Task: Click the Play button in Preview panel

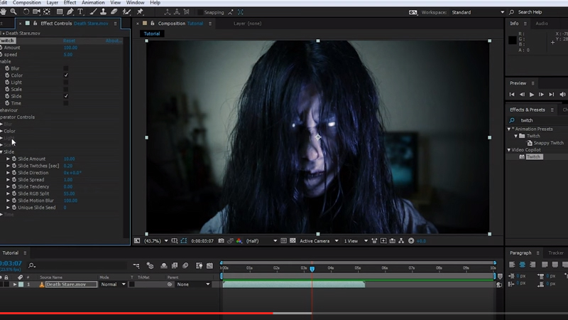Action: [532, 95]
